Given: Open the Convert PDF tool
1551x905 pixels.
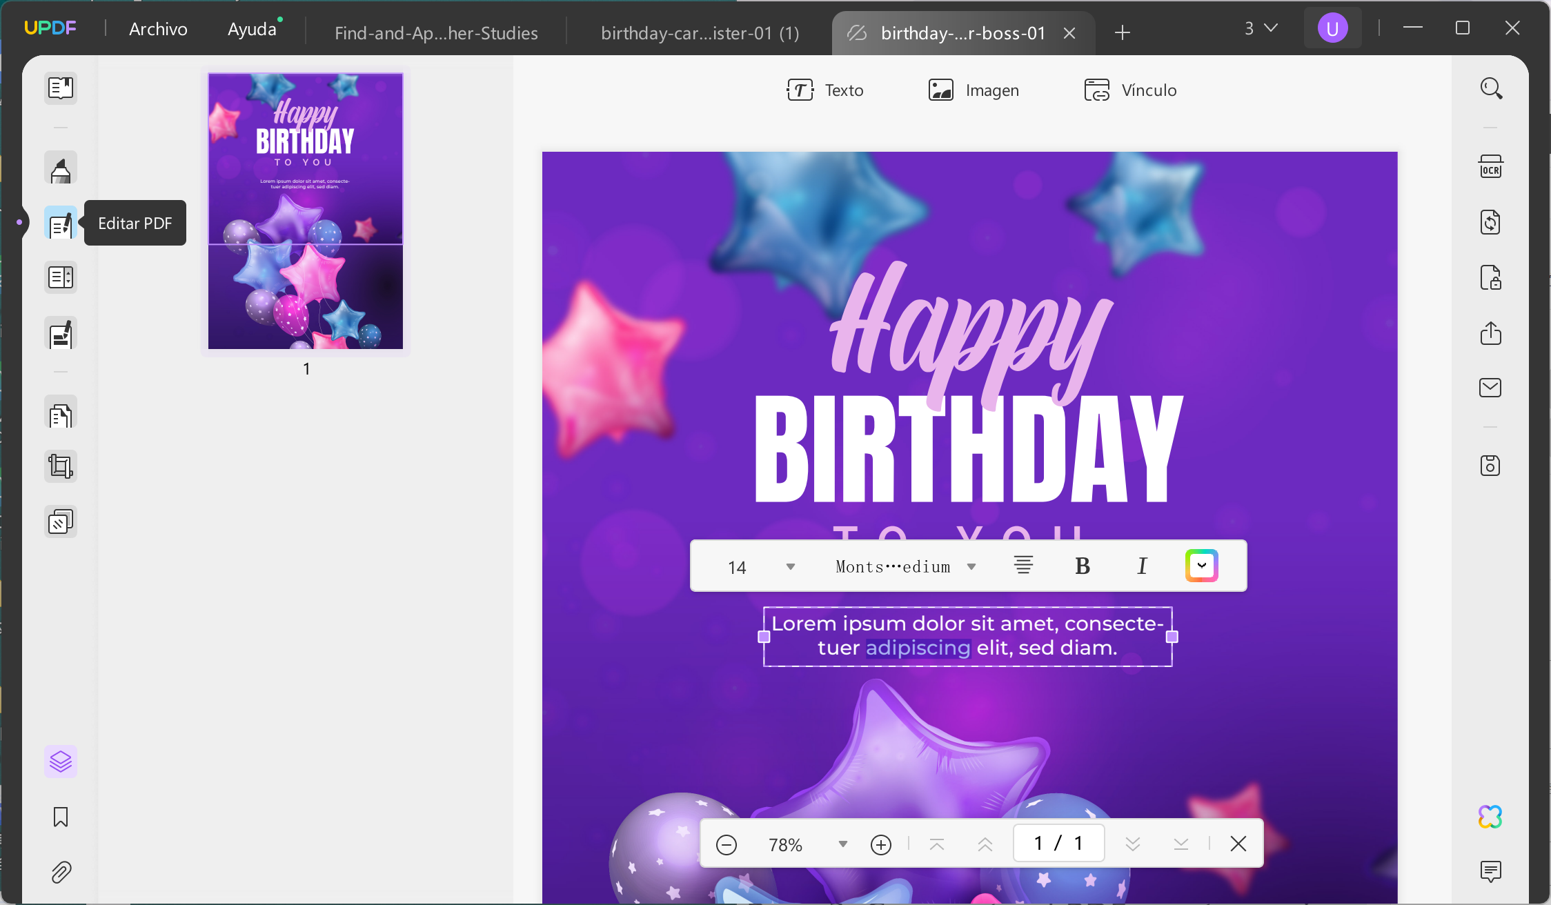Looking at the screenshot, I should [1491, 222].
